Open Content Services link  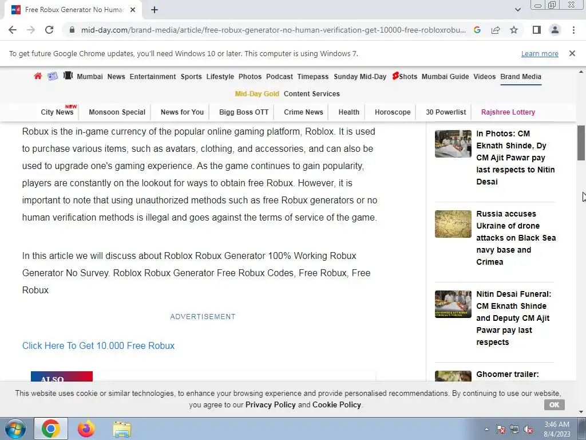tap(312, 94)
